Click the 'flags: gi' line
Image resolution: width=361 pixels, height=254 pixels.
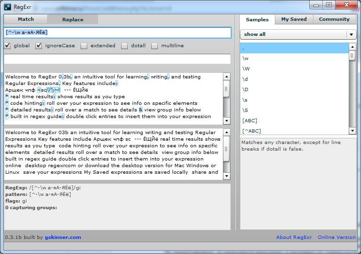click(x=16, y=201)
